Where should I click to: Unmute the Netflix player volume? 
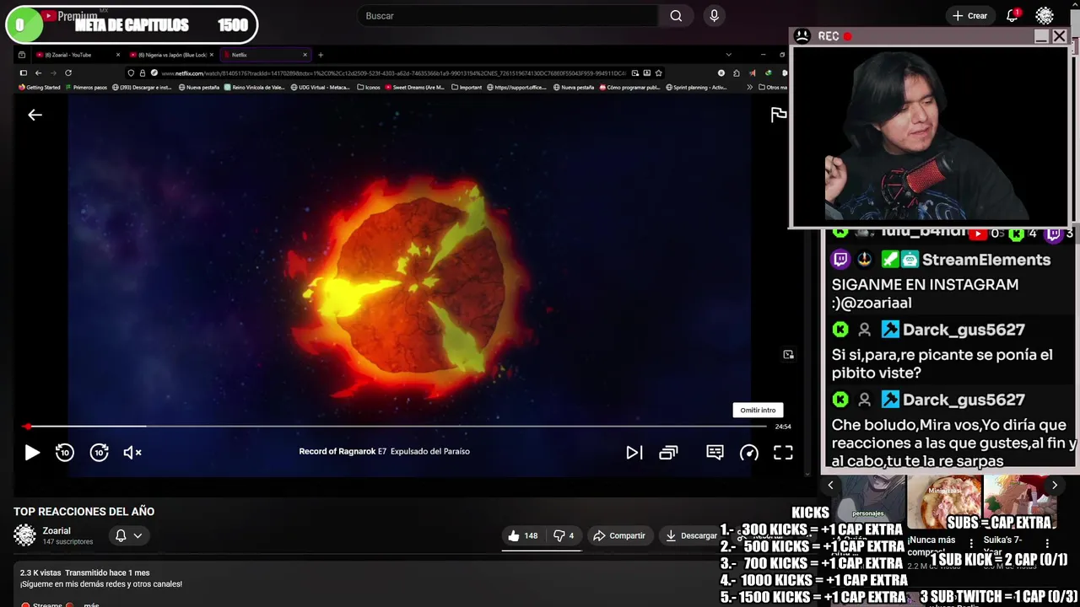click(132, 453)
